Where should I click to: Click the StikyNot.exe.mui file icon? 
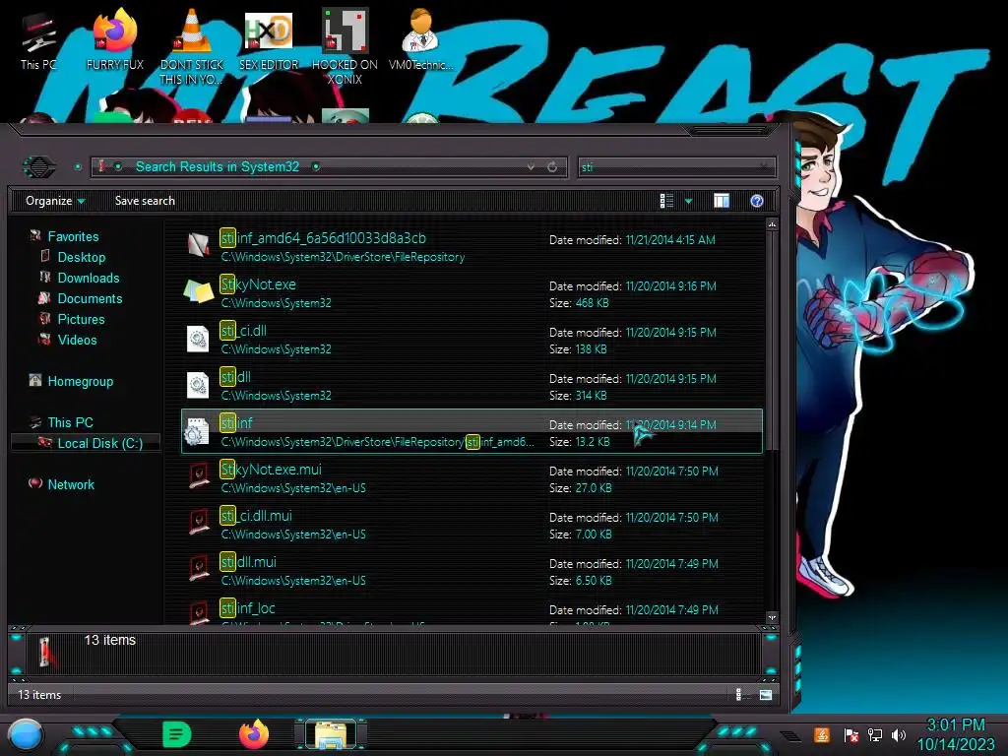click(x=199, y=477)
